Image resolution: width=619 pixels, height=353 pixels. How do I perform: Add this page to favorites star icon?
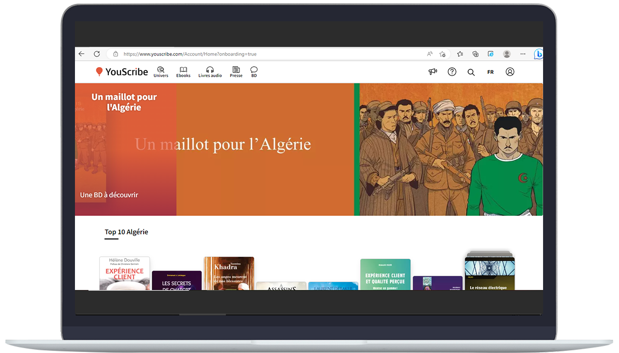coord(442,54)
